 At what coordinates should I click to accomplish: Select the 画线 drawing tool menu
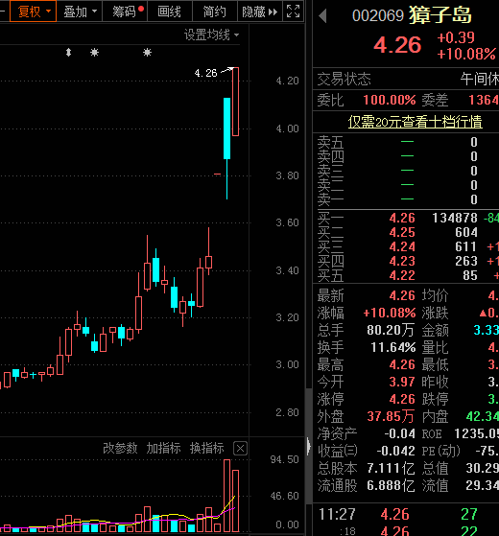click(x=170, y=12)
